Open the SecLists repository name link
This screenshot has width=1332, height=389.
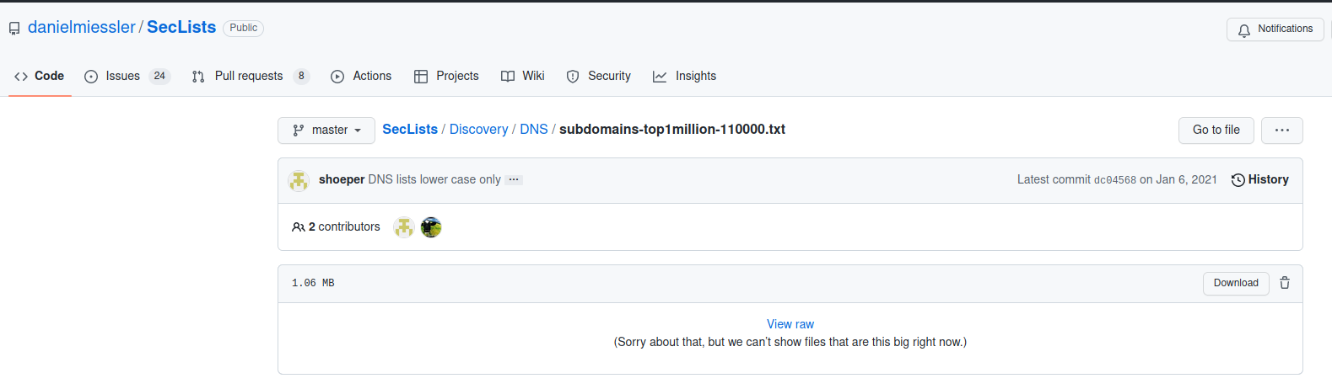[x=181, y=27]
